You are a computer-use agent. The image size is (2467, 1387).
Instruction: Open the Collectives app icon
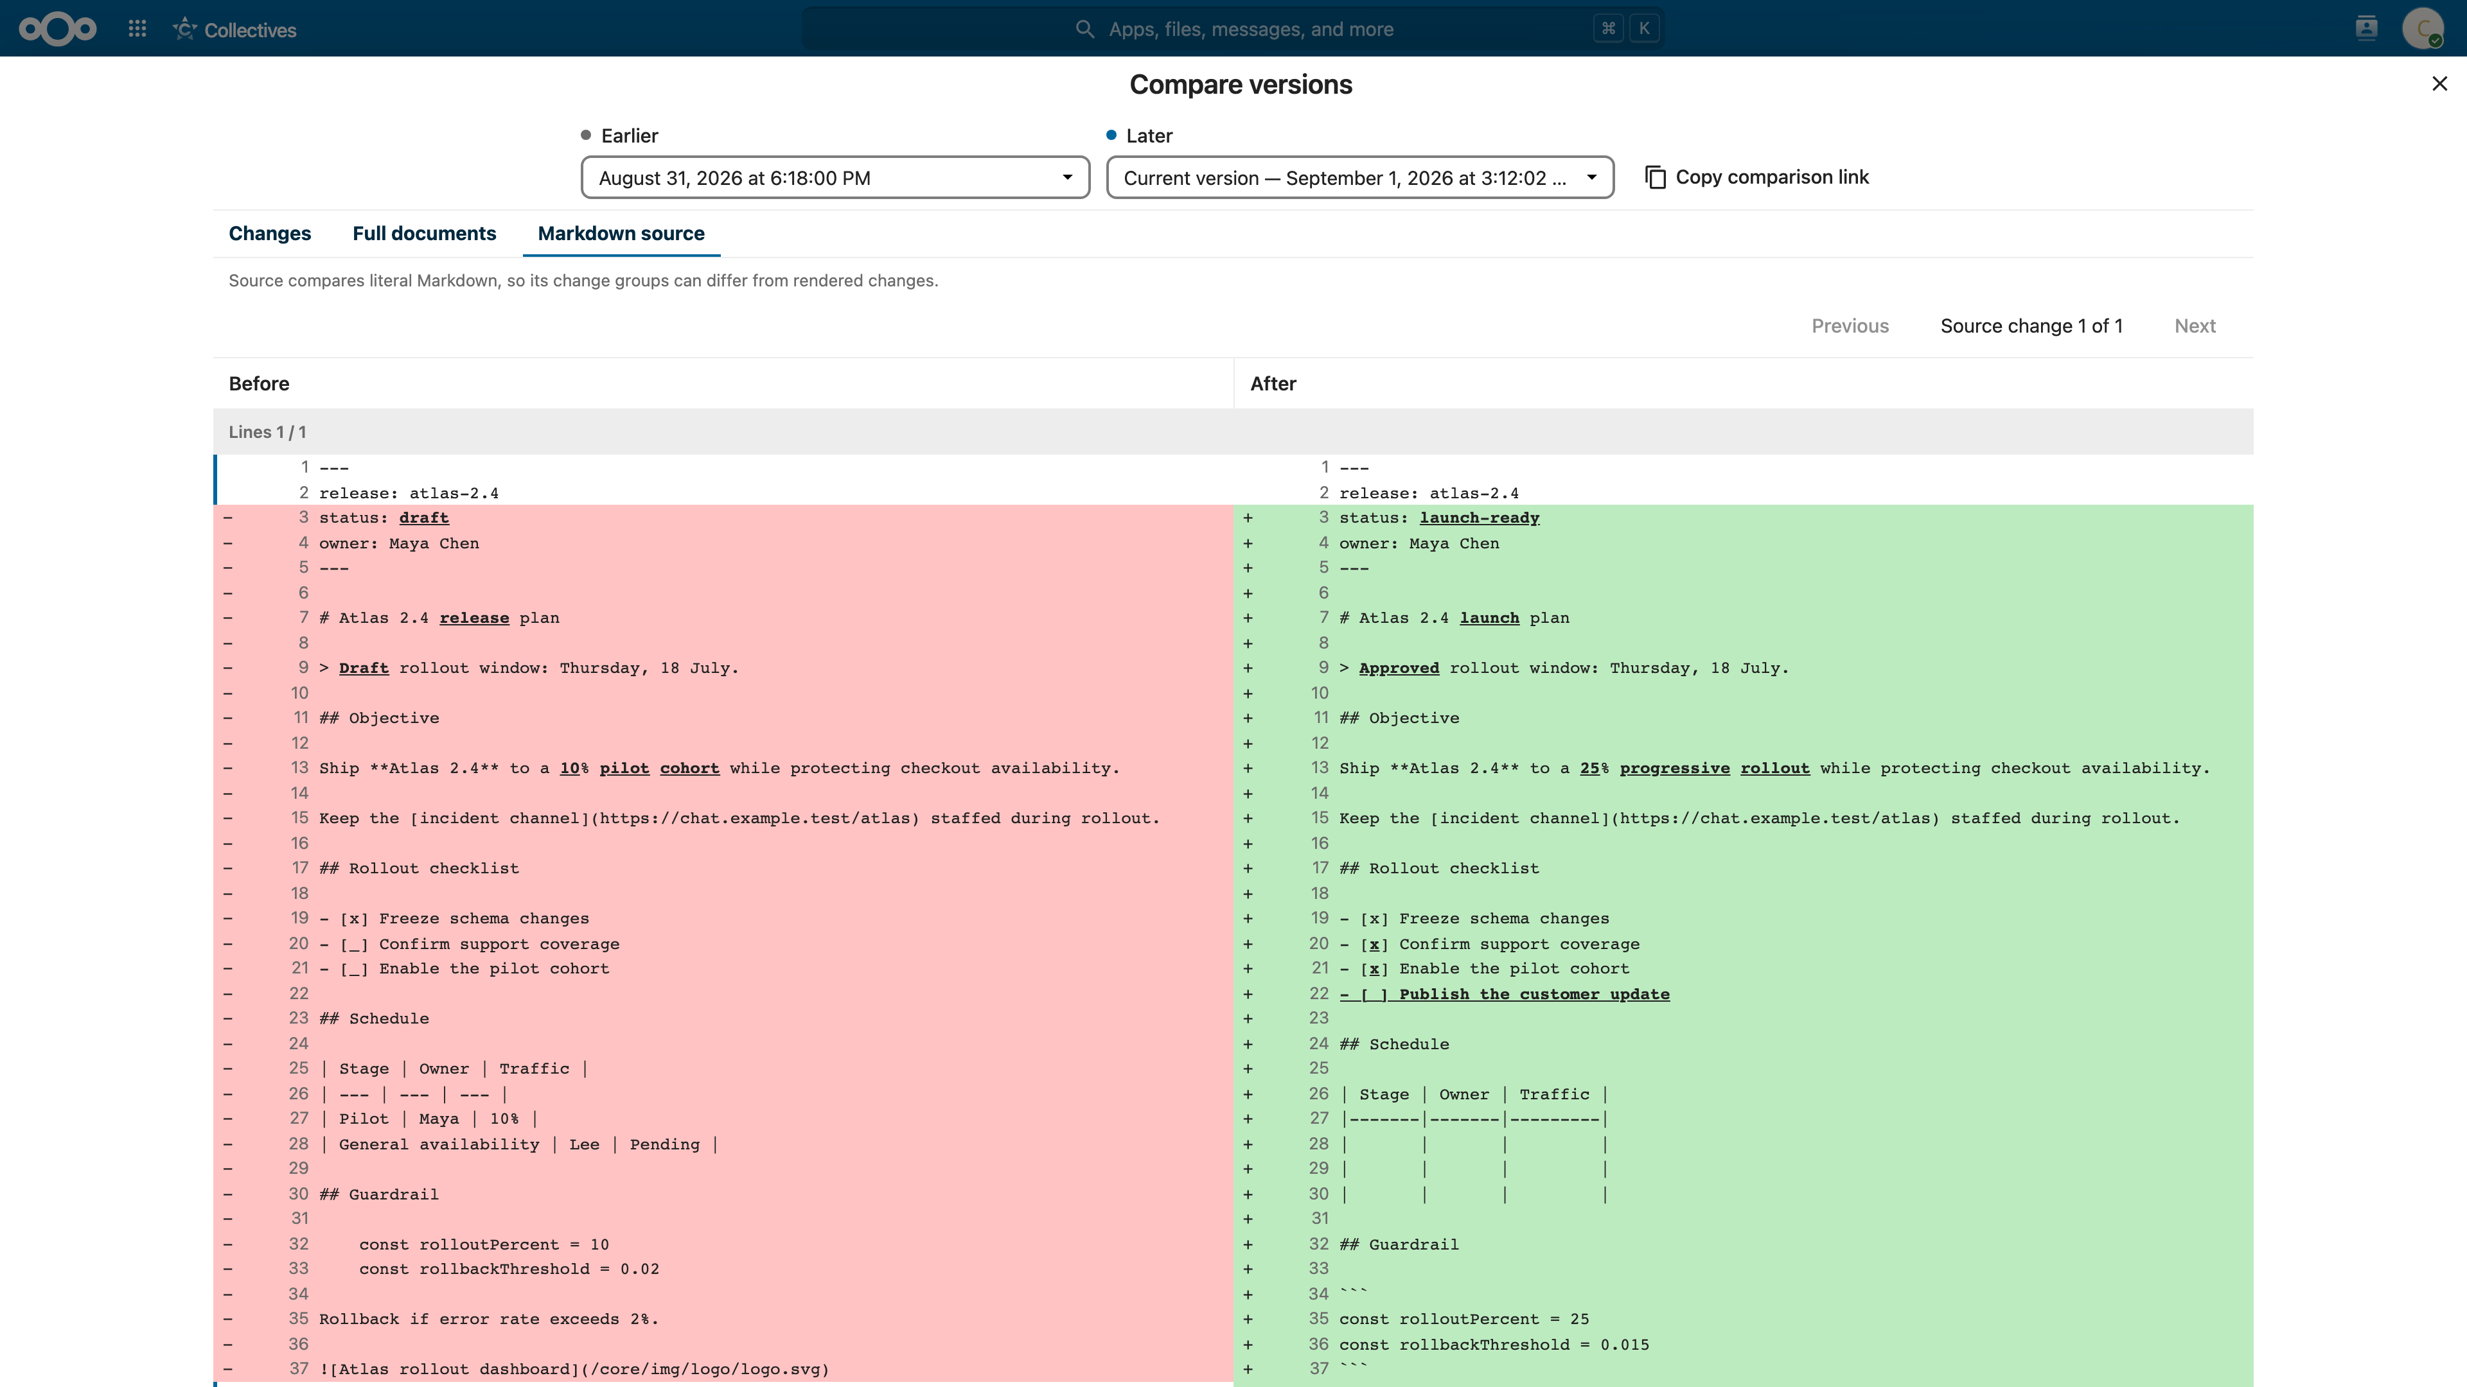coord(185,29)
